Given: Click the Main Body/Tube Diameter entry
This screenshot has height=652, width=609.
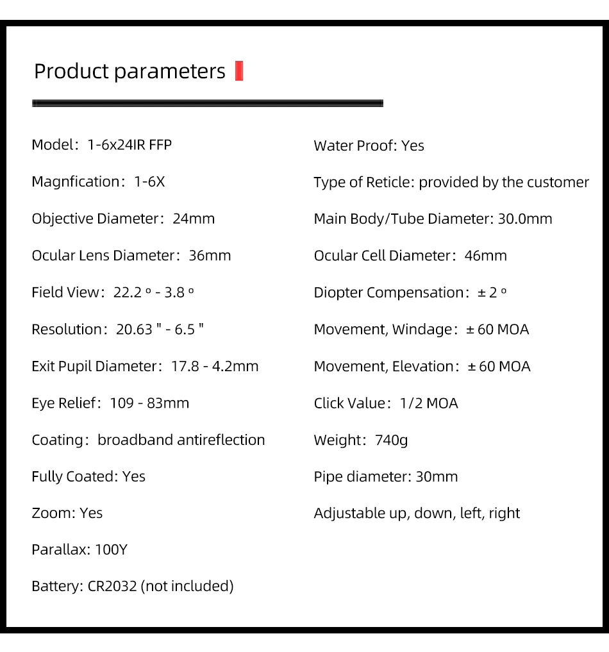Looking at the screenshot, I should click(x=433, y=219).
